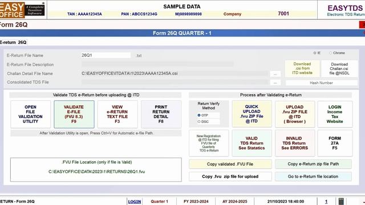Click the Hash Number button
The width and height of the screenshot is (365, 205).
coord(321,83)
